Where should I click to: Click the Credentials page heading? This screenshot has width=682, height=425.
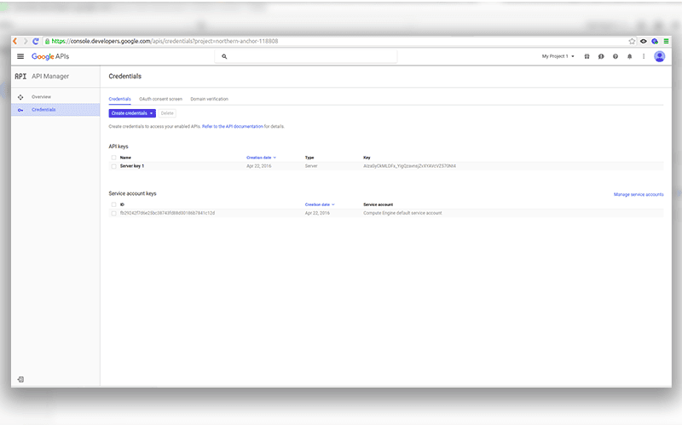[x=124, y=77]
